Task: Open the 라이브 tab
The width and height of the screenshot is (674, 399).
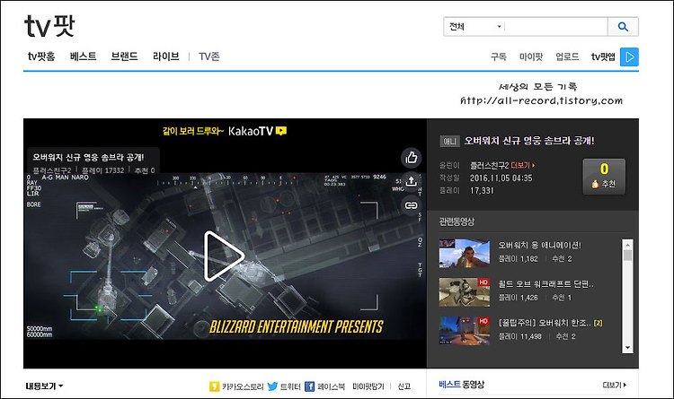Action: click(166, 56)
